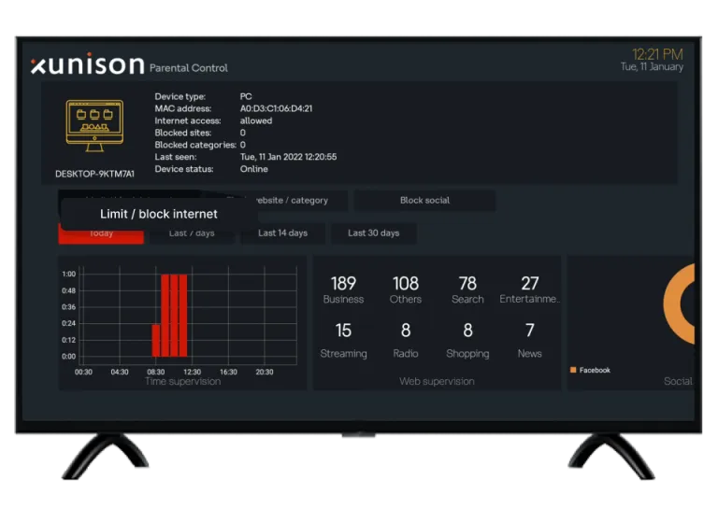Click the Device type PC value
This screenshot has height=522, width=718.
point(246,96)
